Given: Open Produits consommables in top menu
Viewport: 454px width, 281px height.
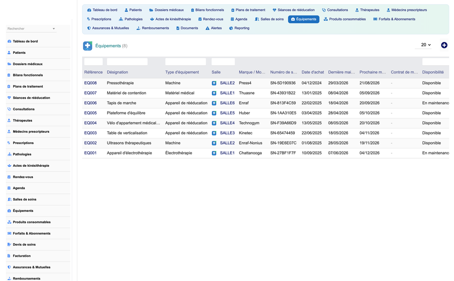Looking at the screenshot, I should coord(345,19).
